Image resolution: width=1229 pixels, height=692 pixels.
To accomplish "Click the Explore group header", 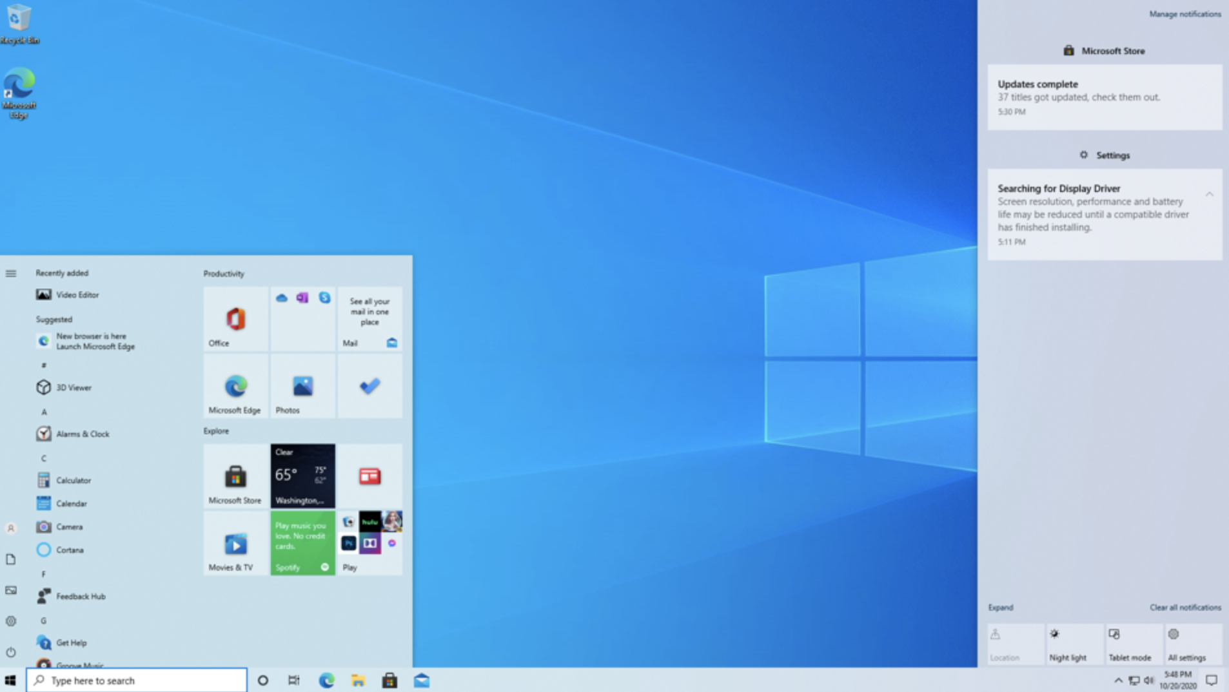I will coord(216,431).
